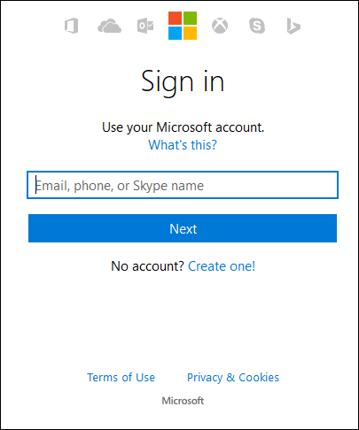Click the Bing logo icon
Viewport: 359px width, 430px height.
tap(293, 26)
